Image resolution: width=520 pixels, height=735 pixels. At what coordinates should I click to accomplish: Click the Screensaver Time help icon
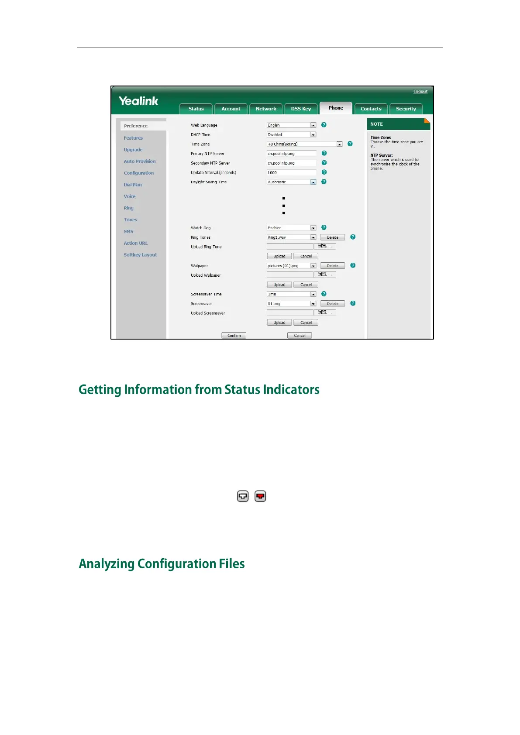click(x=324, y=294)
